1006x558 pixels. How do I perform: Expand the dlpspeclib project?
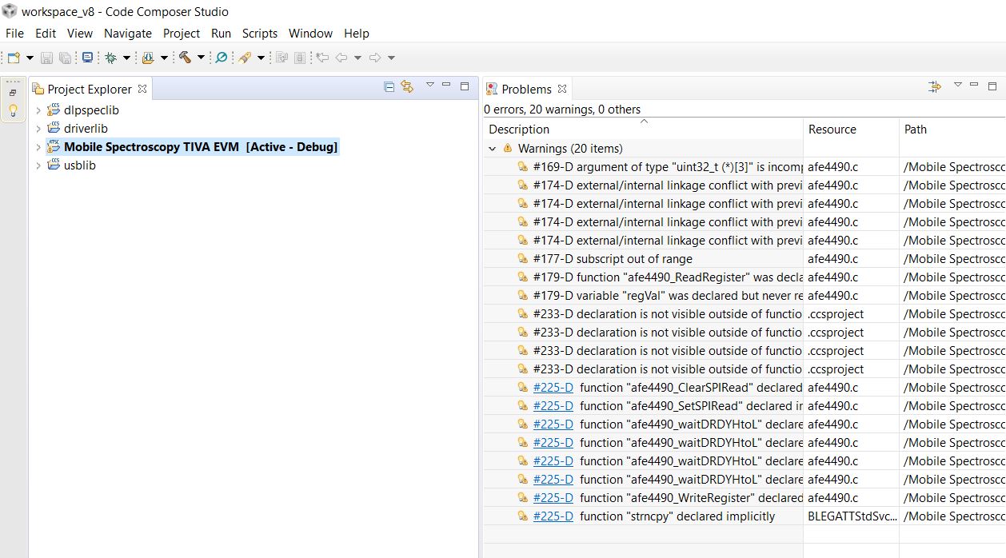38,110
